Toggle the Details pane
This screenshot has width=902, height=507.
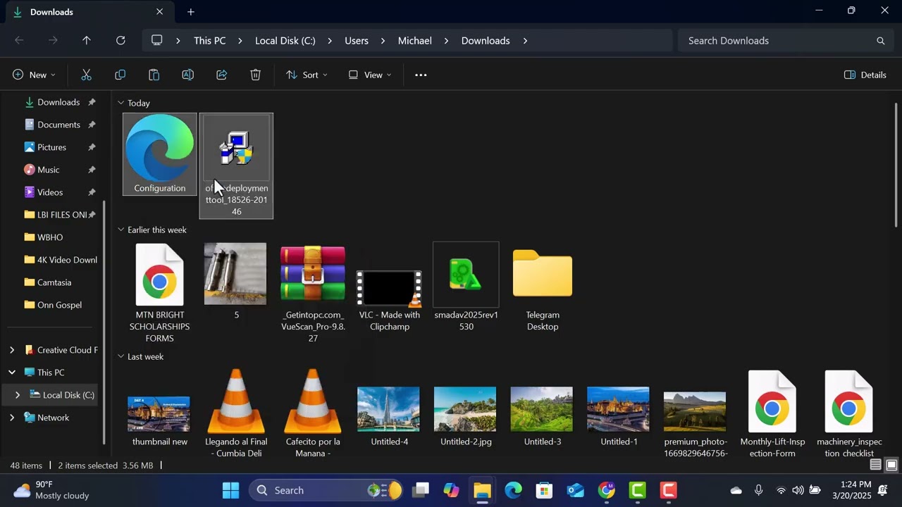pos(865,75)
